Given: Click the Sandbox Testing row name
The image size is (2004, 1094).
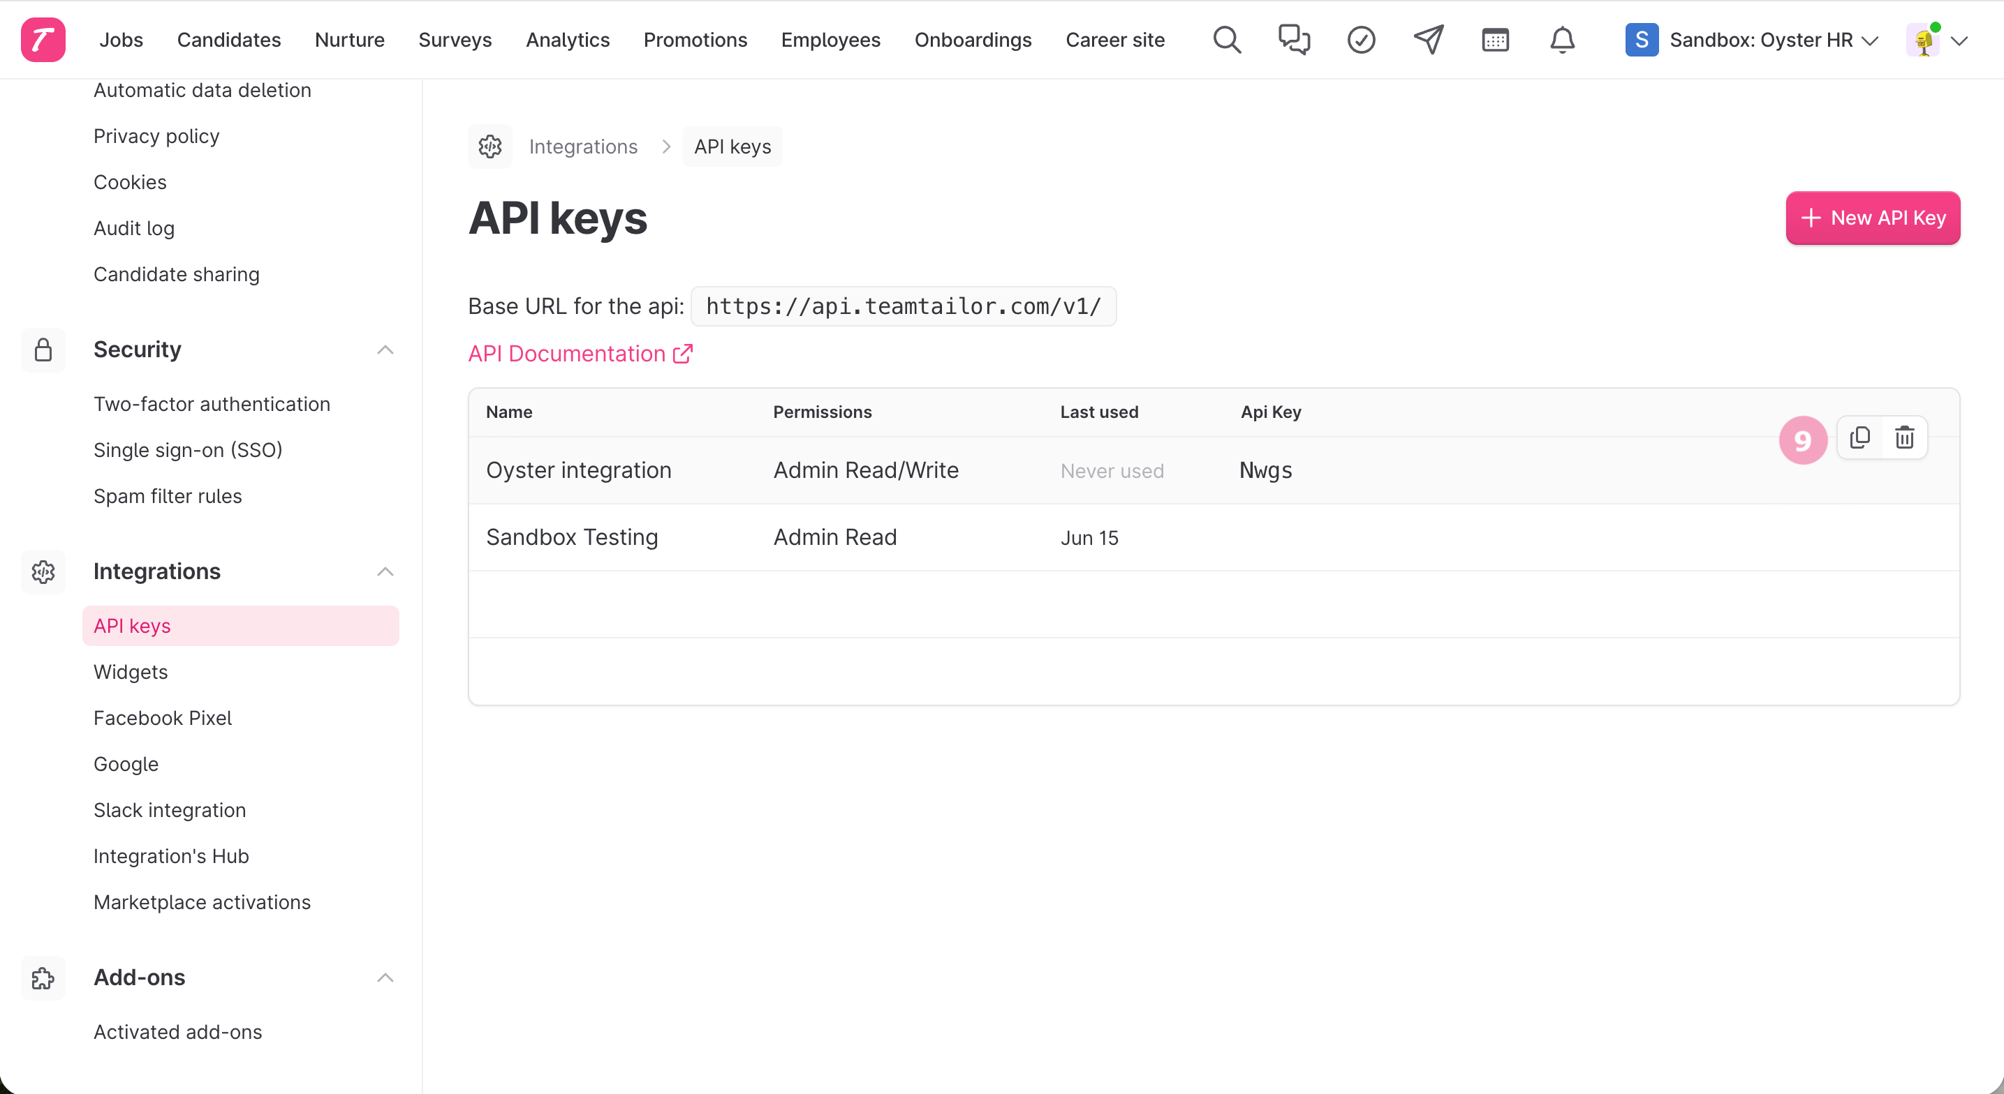Looking at the screenshot, I should (572, 537).
